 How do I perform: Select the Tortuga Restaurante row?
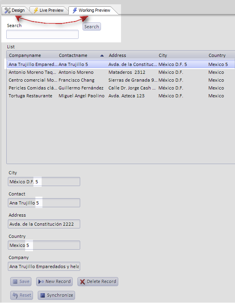click(x=121, y=96)
